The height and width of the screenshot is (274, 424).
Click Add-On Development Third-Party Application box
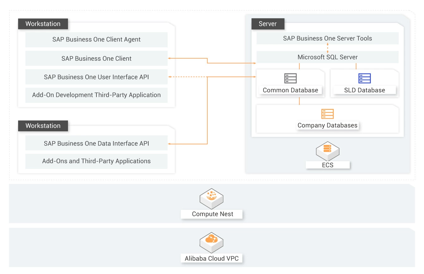[x=96, y=95]
